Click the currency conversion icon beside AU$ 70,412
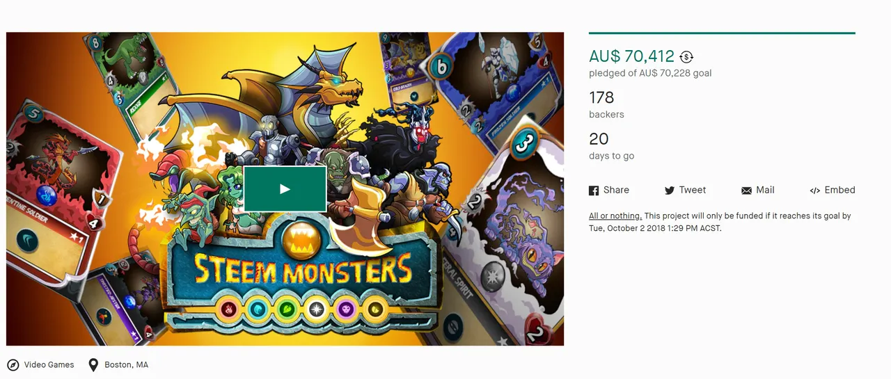 (x=686, y=57)
